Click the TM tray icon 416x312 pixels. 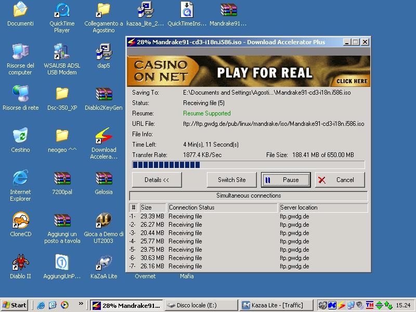369,305
